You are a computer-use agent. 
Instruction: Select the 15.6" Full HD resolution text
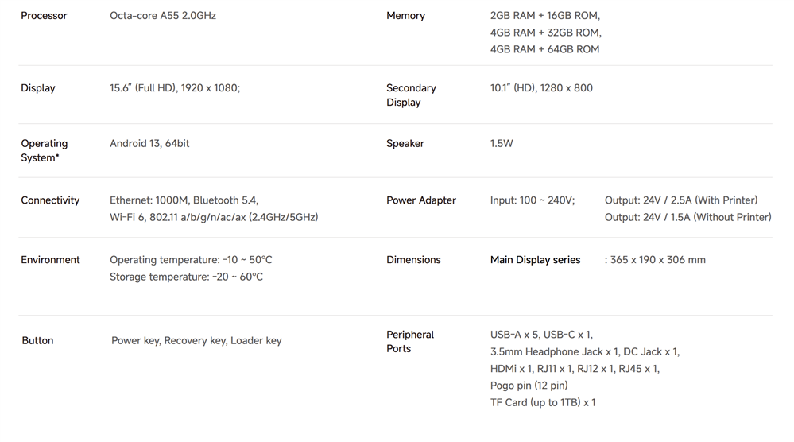click(175, 88)
